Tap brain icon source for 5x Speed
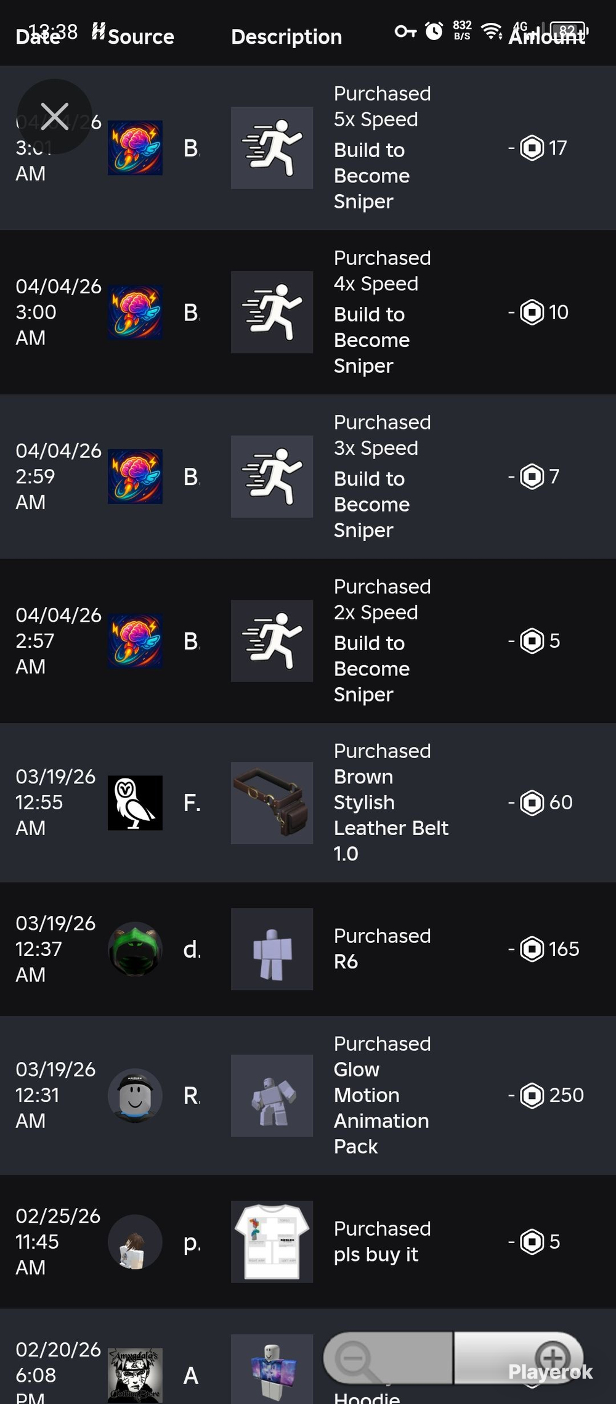The height and width of the screenshot is (1404, 616). [135, 148]
